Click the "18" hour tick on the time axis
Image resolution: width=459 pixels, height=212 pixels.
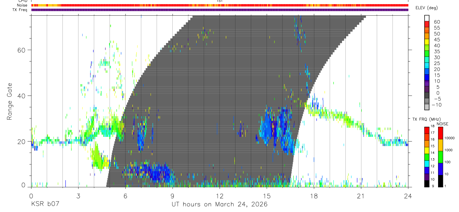click(314, 196)
